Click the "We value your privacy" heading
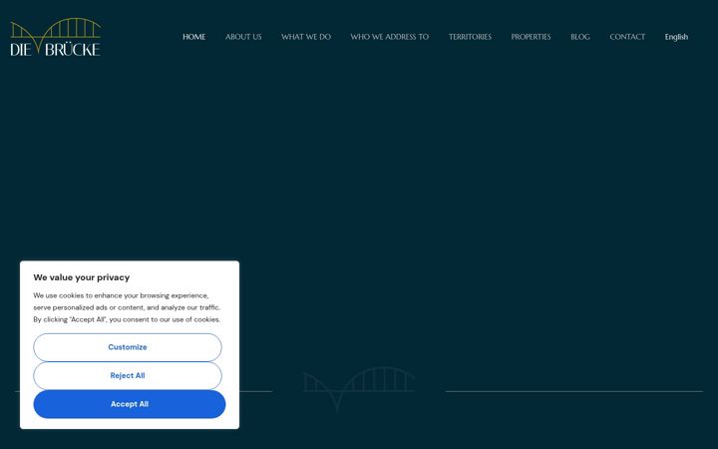The height and width of the screenshot is (449, 718). [82, 277]
